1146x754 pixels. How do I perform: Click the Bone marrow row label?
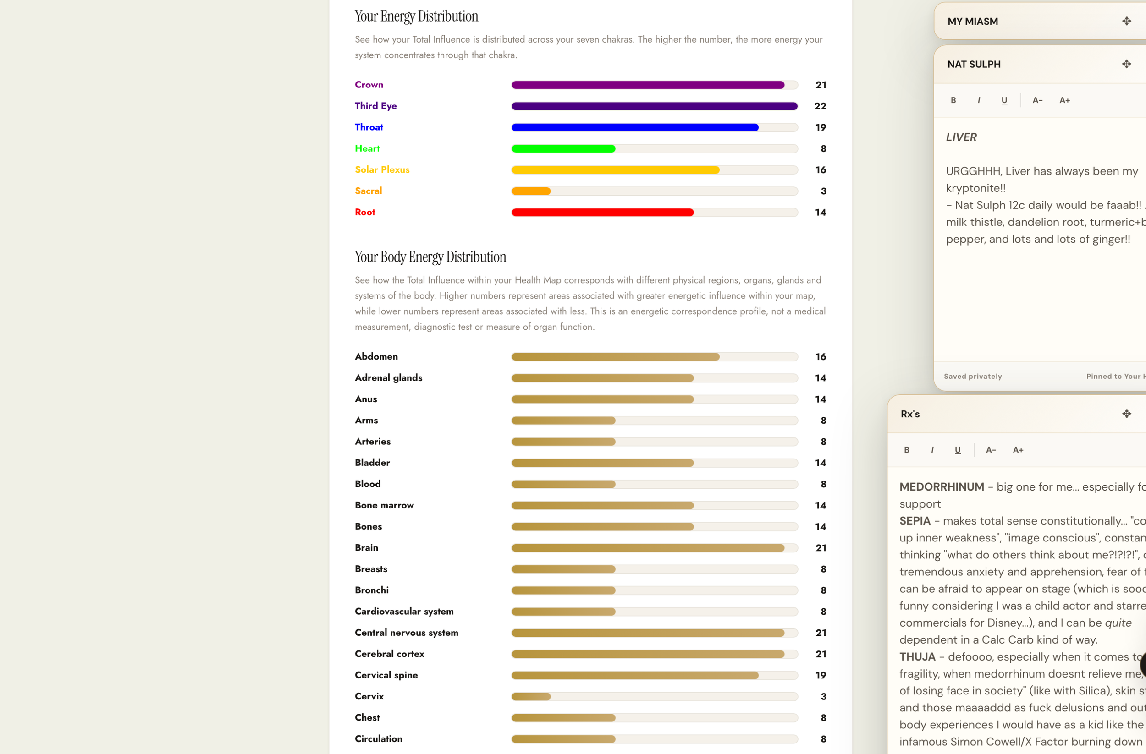click(x=384, y=505)
